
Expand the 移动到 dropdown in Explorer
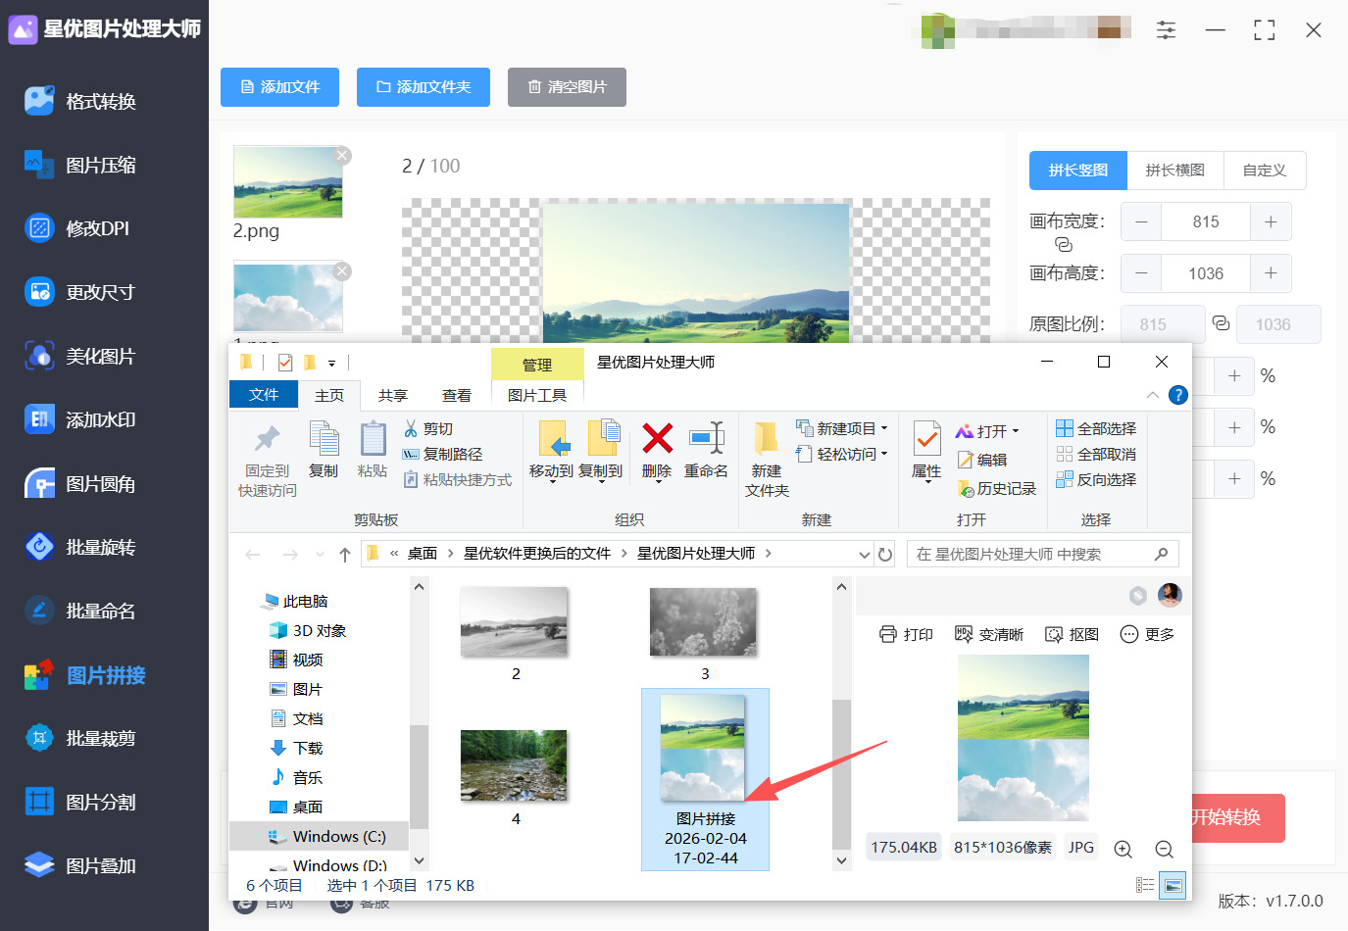point(552,481)
